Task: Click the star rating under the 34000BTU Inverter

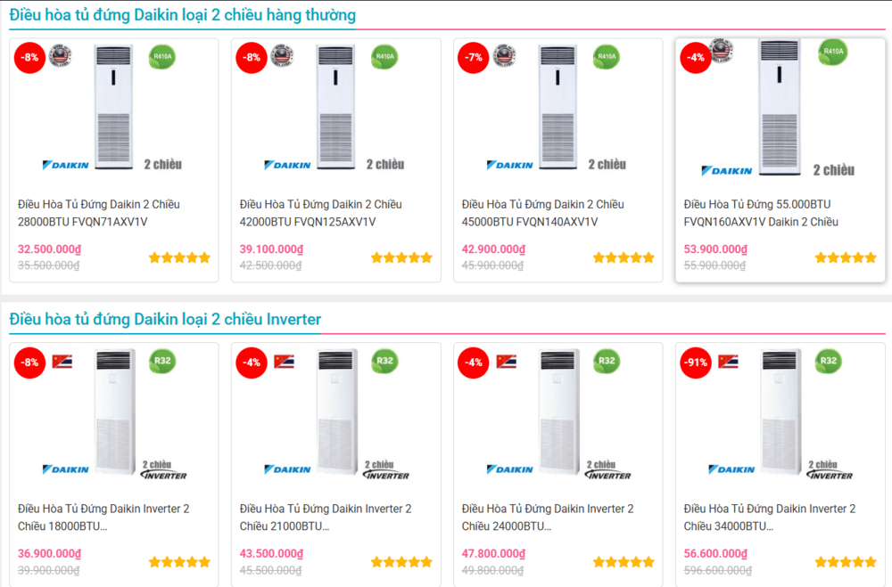Action: point(846,562)
